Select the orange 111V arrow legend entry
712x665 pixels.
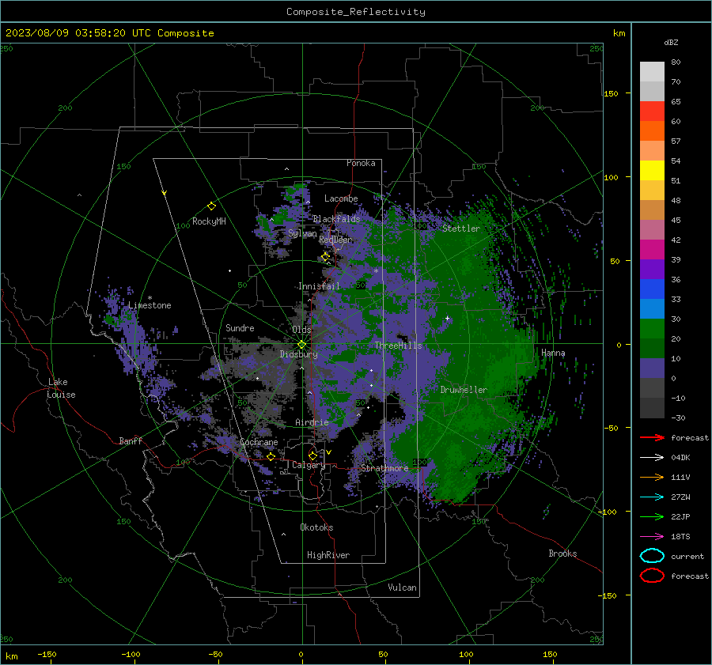[652, 477]
